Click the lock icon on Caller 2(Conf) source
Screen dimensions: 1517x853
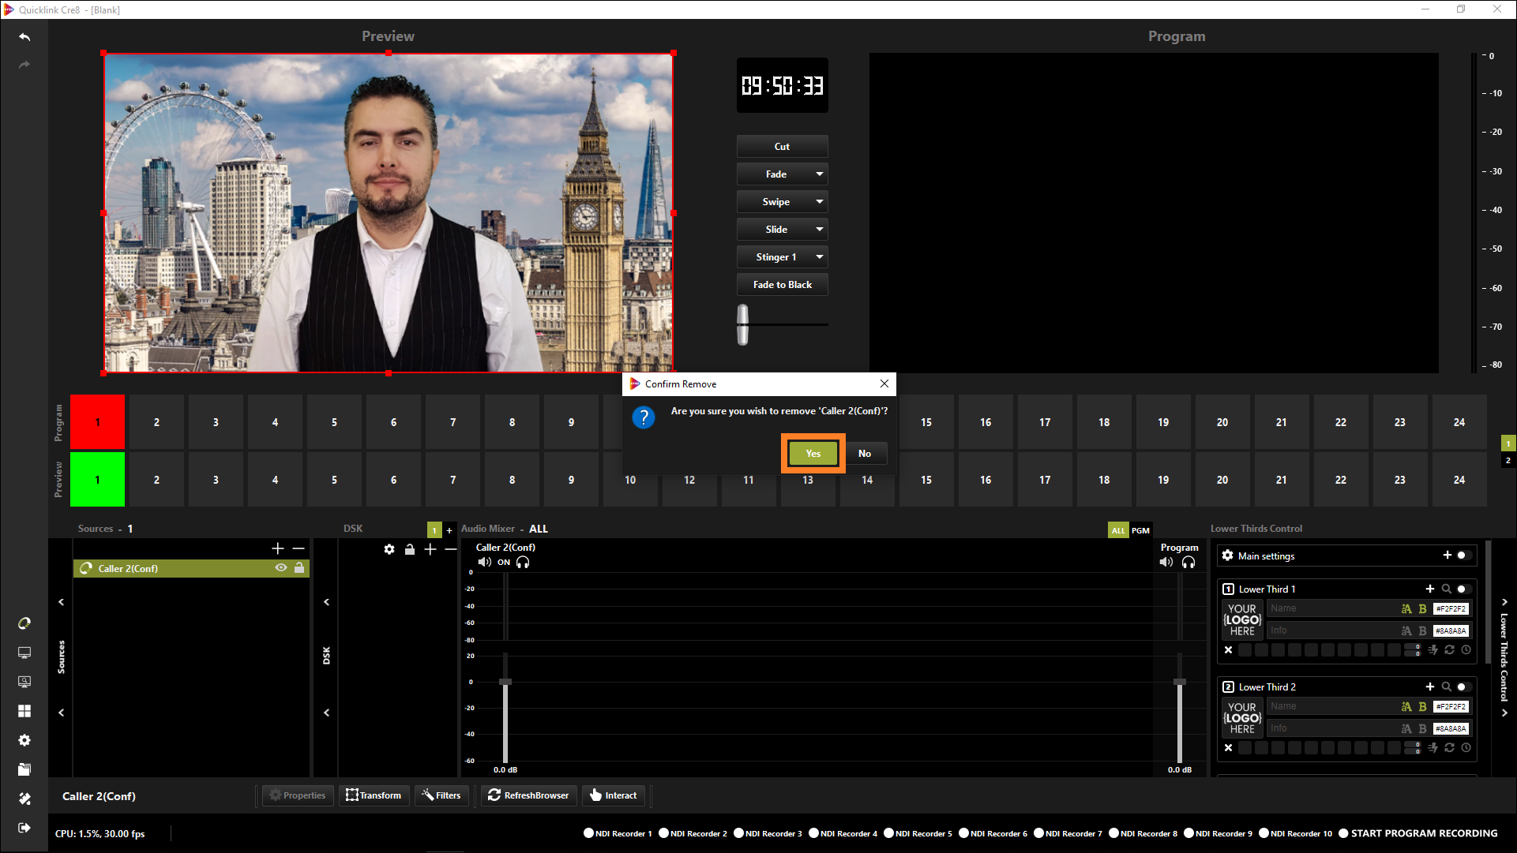click(x=299, y=568)
